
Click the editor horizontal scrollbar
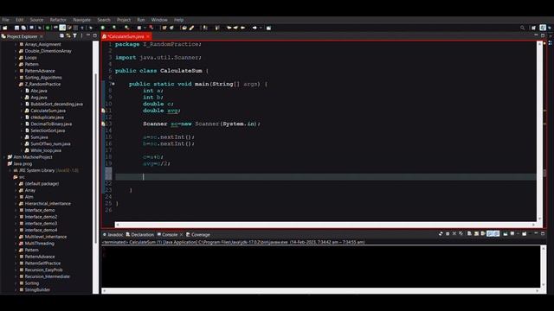325,225
